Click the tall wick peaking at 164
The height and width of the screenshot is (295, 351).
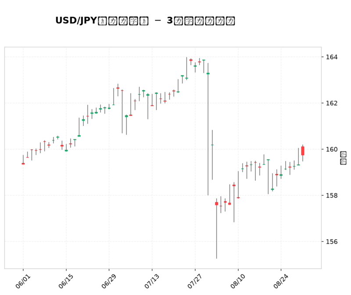pyautogui.click(x=186, y=68)
